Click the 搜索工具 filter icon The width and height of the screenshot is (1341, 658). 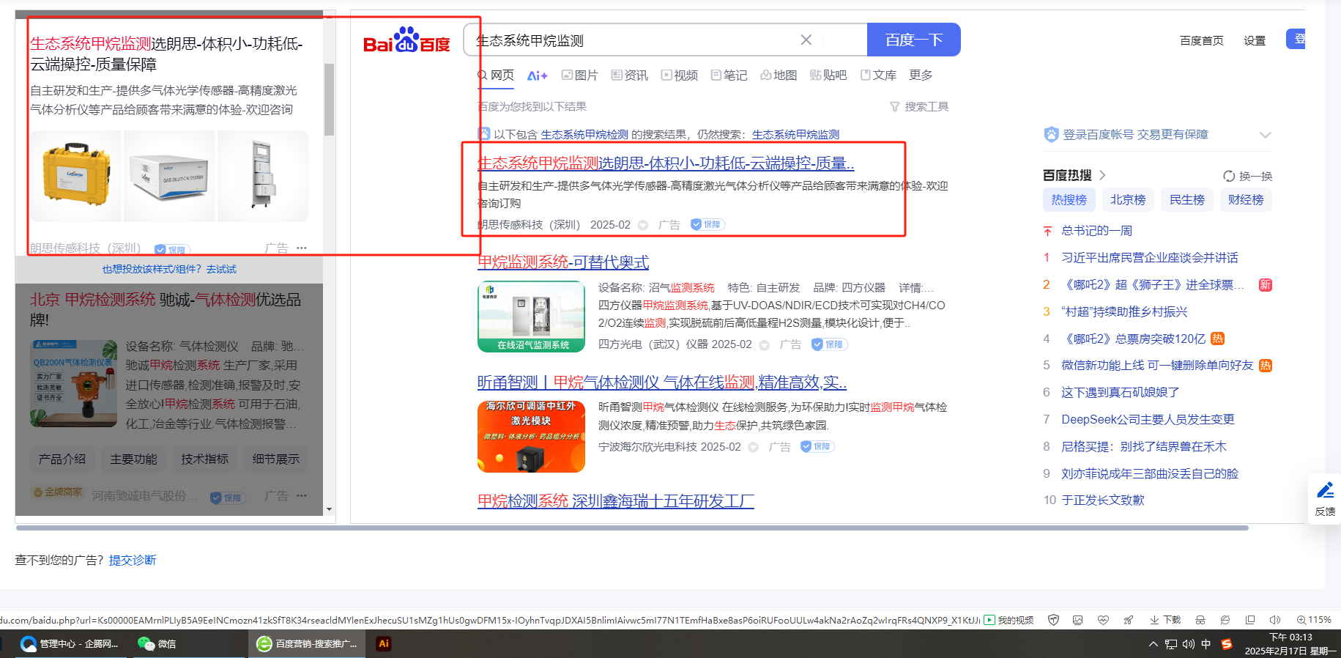(894, 107)
